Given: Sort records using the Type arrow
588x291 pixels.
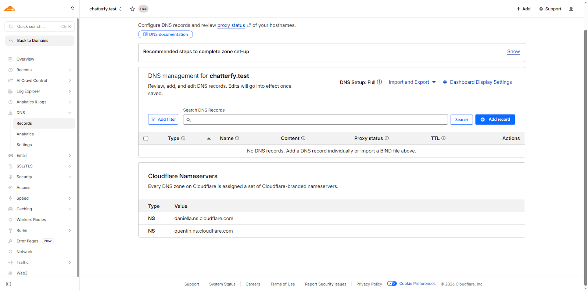Looking at the screenshot, I should [x=209, y=138].
